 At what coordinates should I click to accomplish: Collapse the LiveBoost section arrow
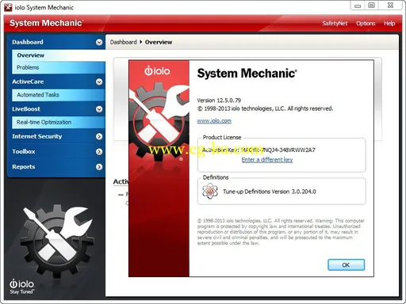pos(99,109)
